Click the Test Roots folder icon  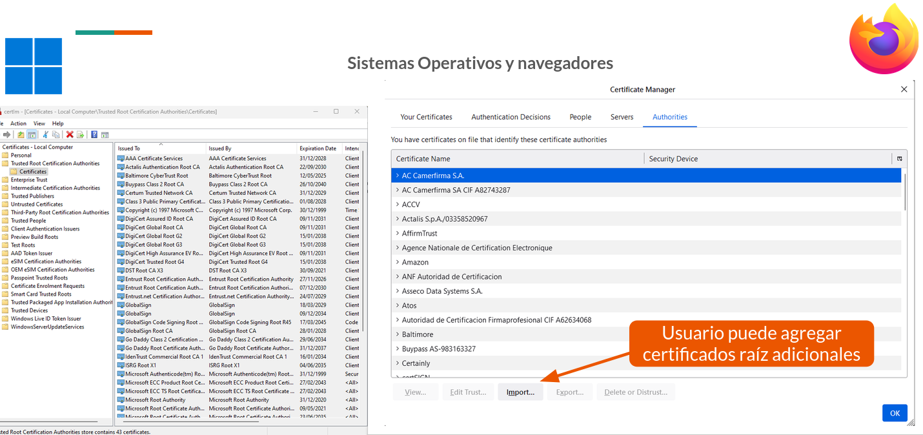point(5,245)
